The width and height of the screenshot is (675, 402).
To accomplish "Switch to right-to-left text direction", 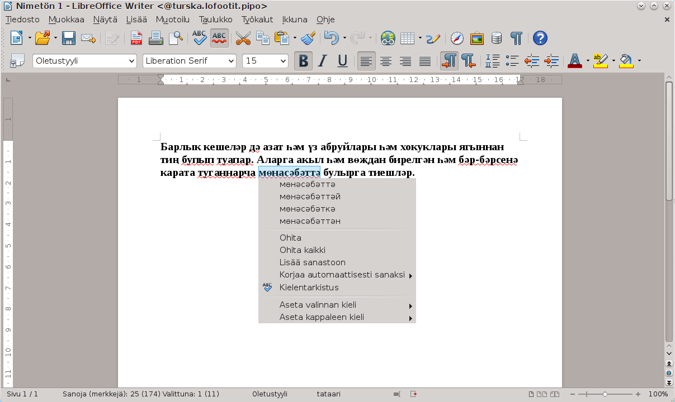I will 469,61.
